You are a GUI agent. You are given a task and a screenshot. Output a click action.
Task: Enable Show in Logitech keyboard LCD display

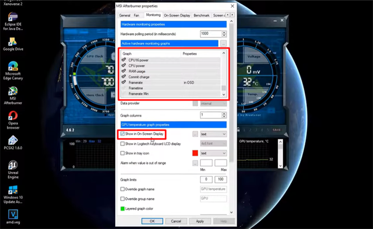[x=123, y=144]
